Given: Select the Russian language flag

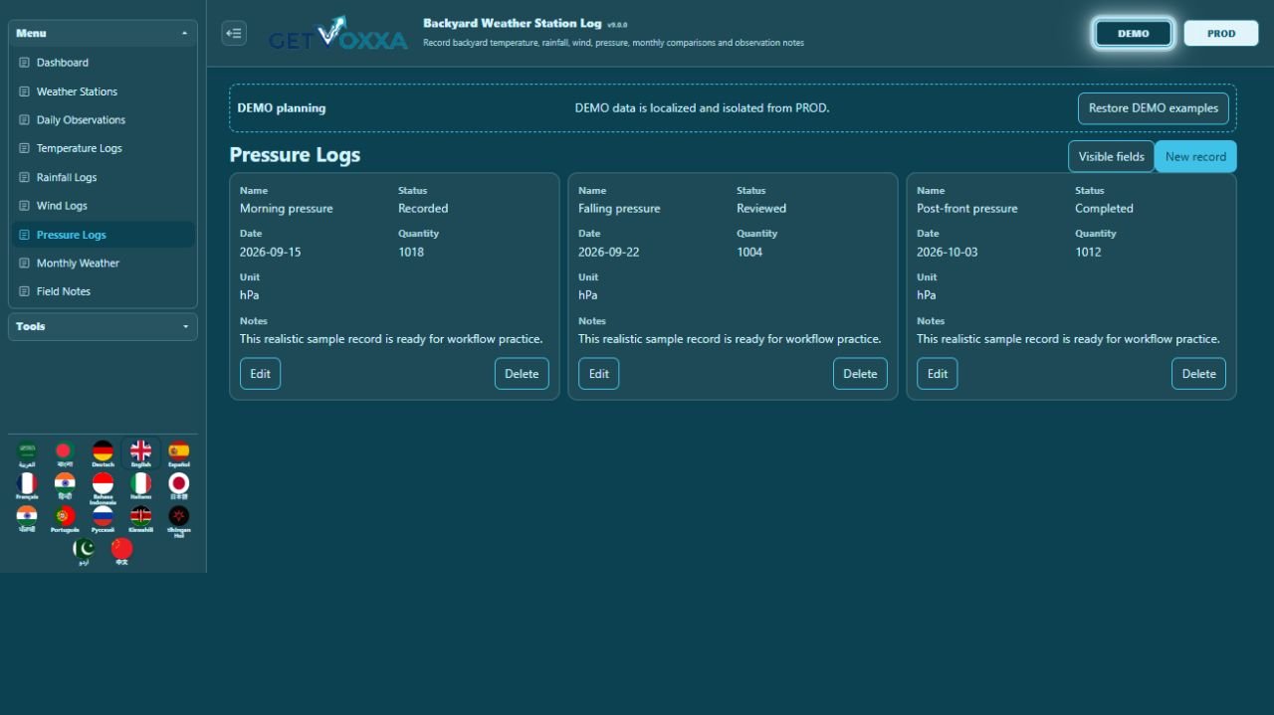Looking at the screenshot, I should pyautogui.click(x=103, y=519).
